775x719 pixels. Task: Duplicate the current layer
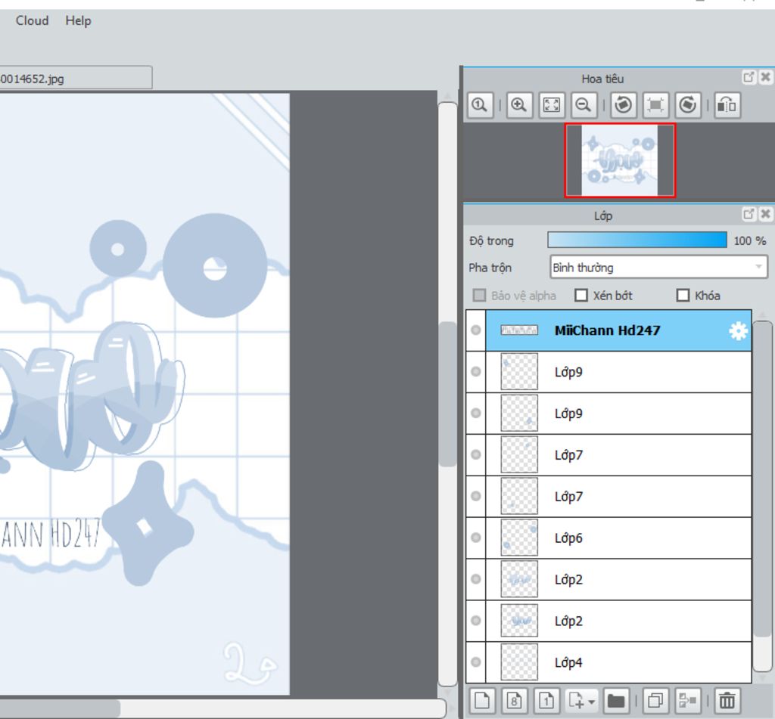point(655,701)
